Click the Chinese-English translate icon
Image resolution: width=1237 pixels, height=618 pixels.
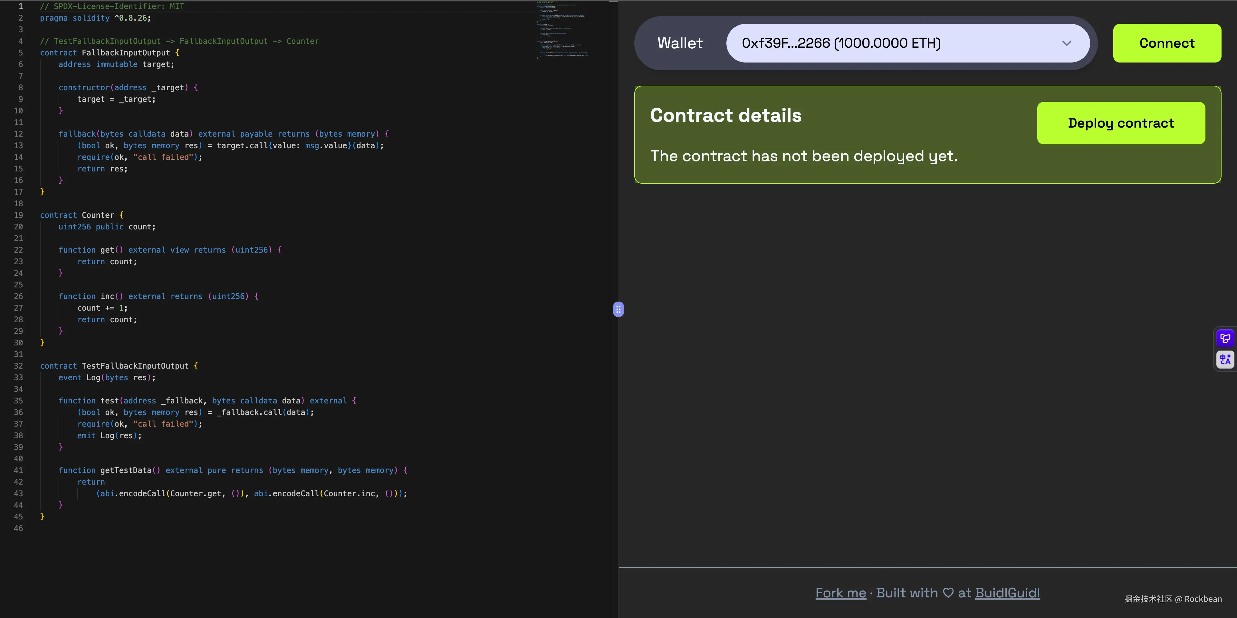point(1225,359)
